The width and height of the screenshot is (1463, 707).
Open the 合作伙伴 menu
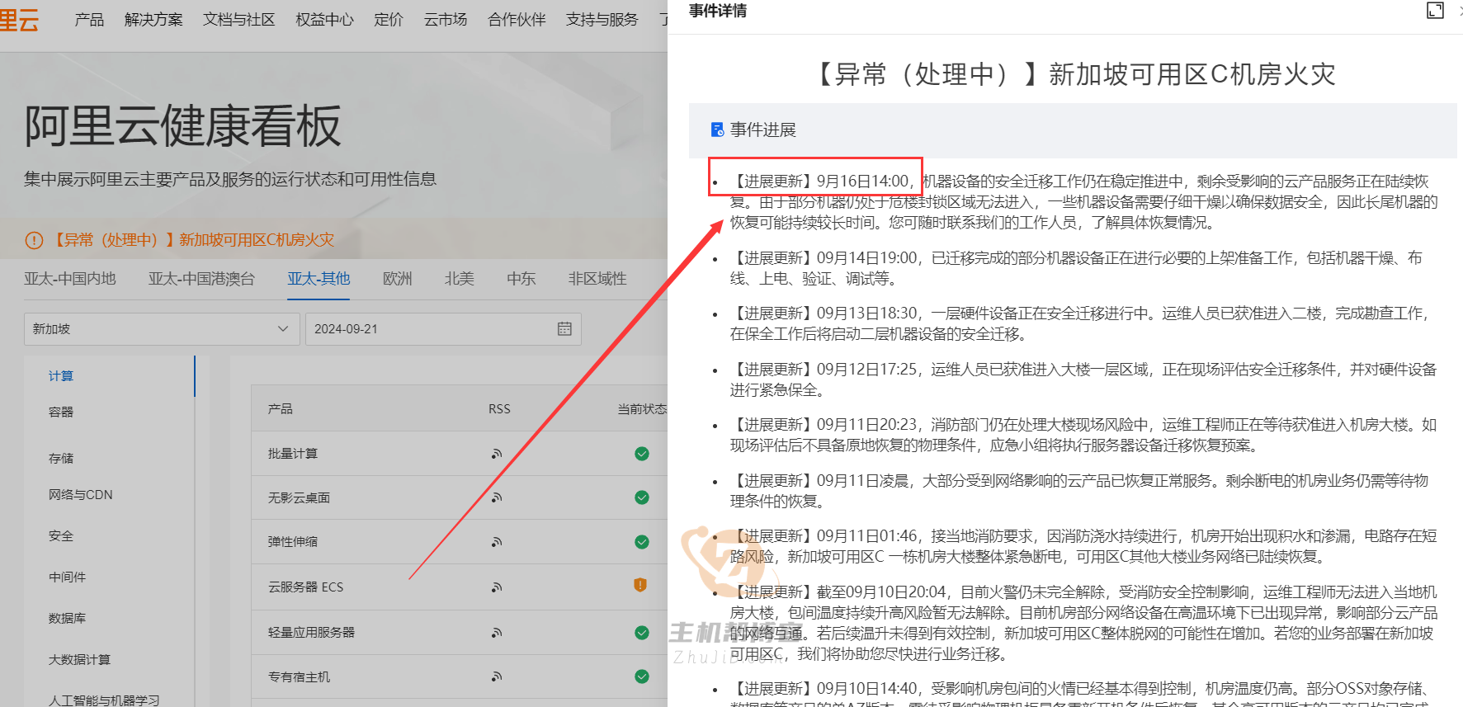coord(517,19)
